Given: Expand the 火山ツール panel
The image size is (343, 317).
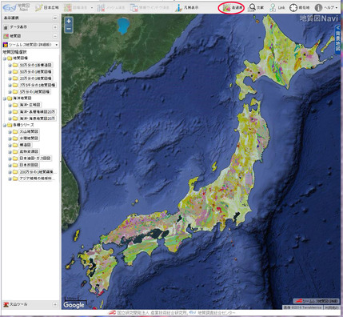Looking at the screenshot, I should click(55, 304).
